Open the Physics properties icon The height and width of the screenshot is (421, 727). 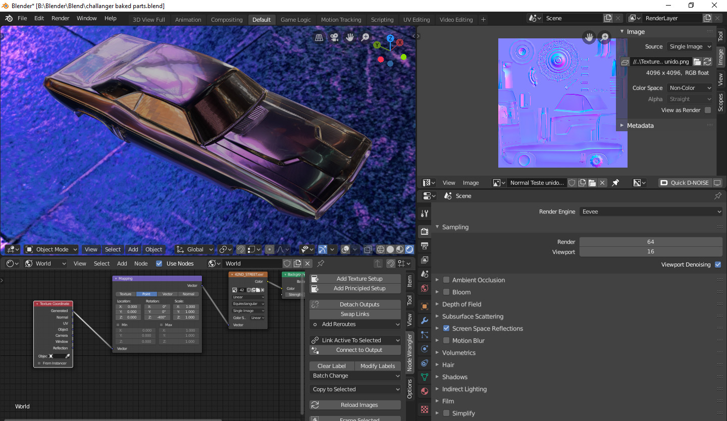(425, 349)
